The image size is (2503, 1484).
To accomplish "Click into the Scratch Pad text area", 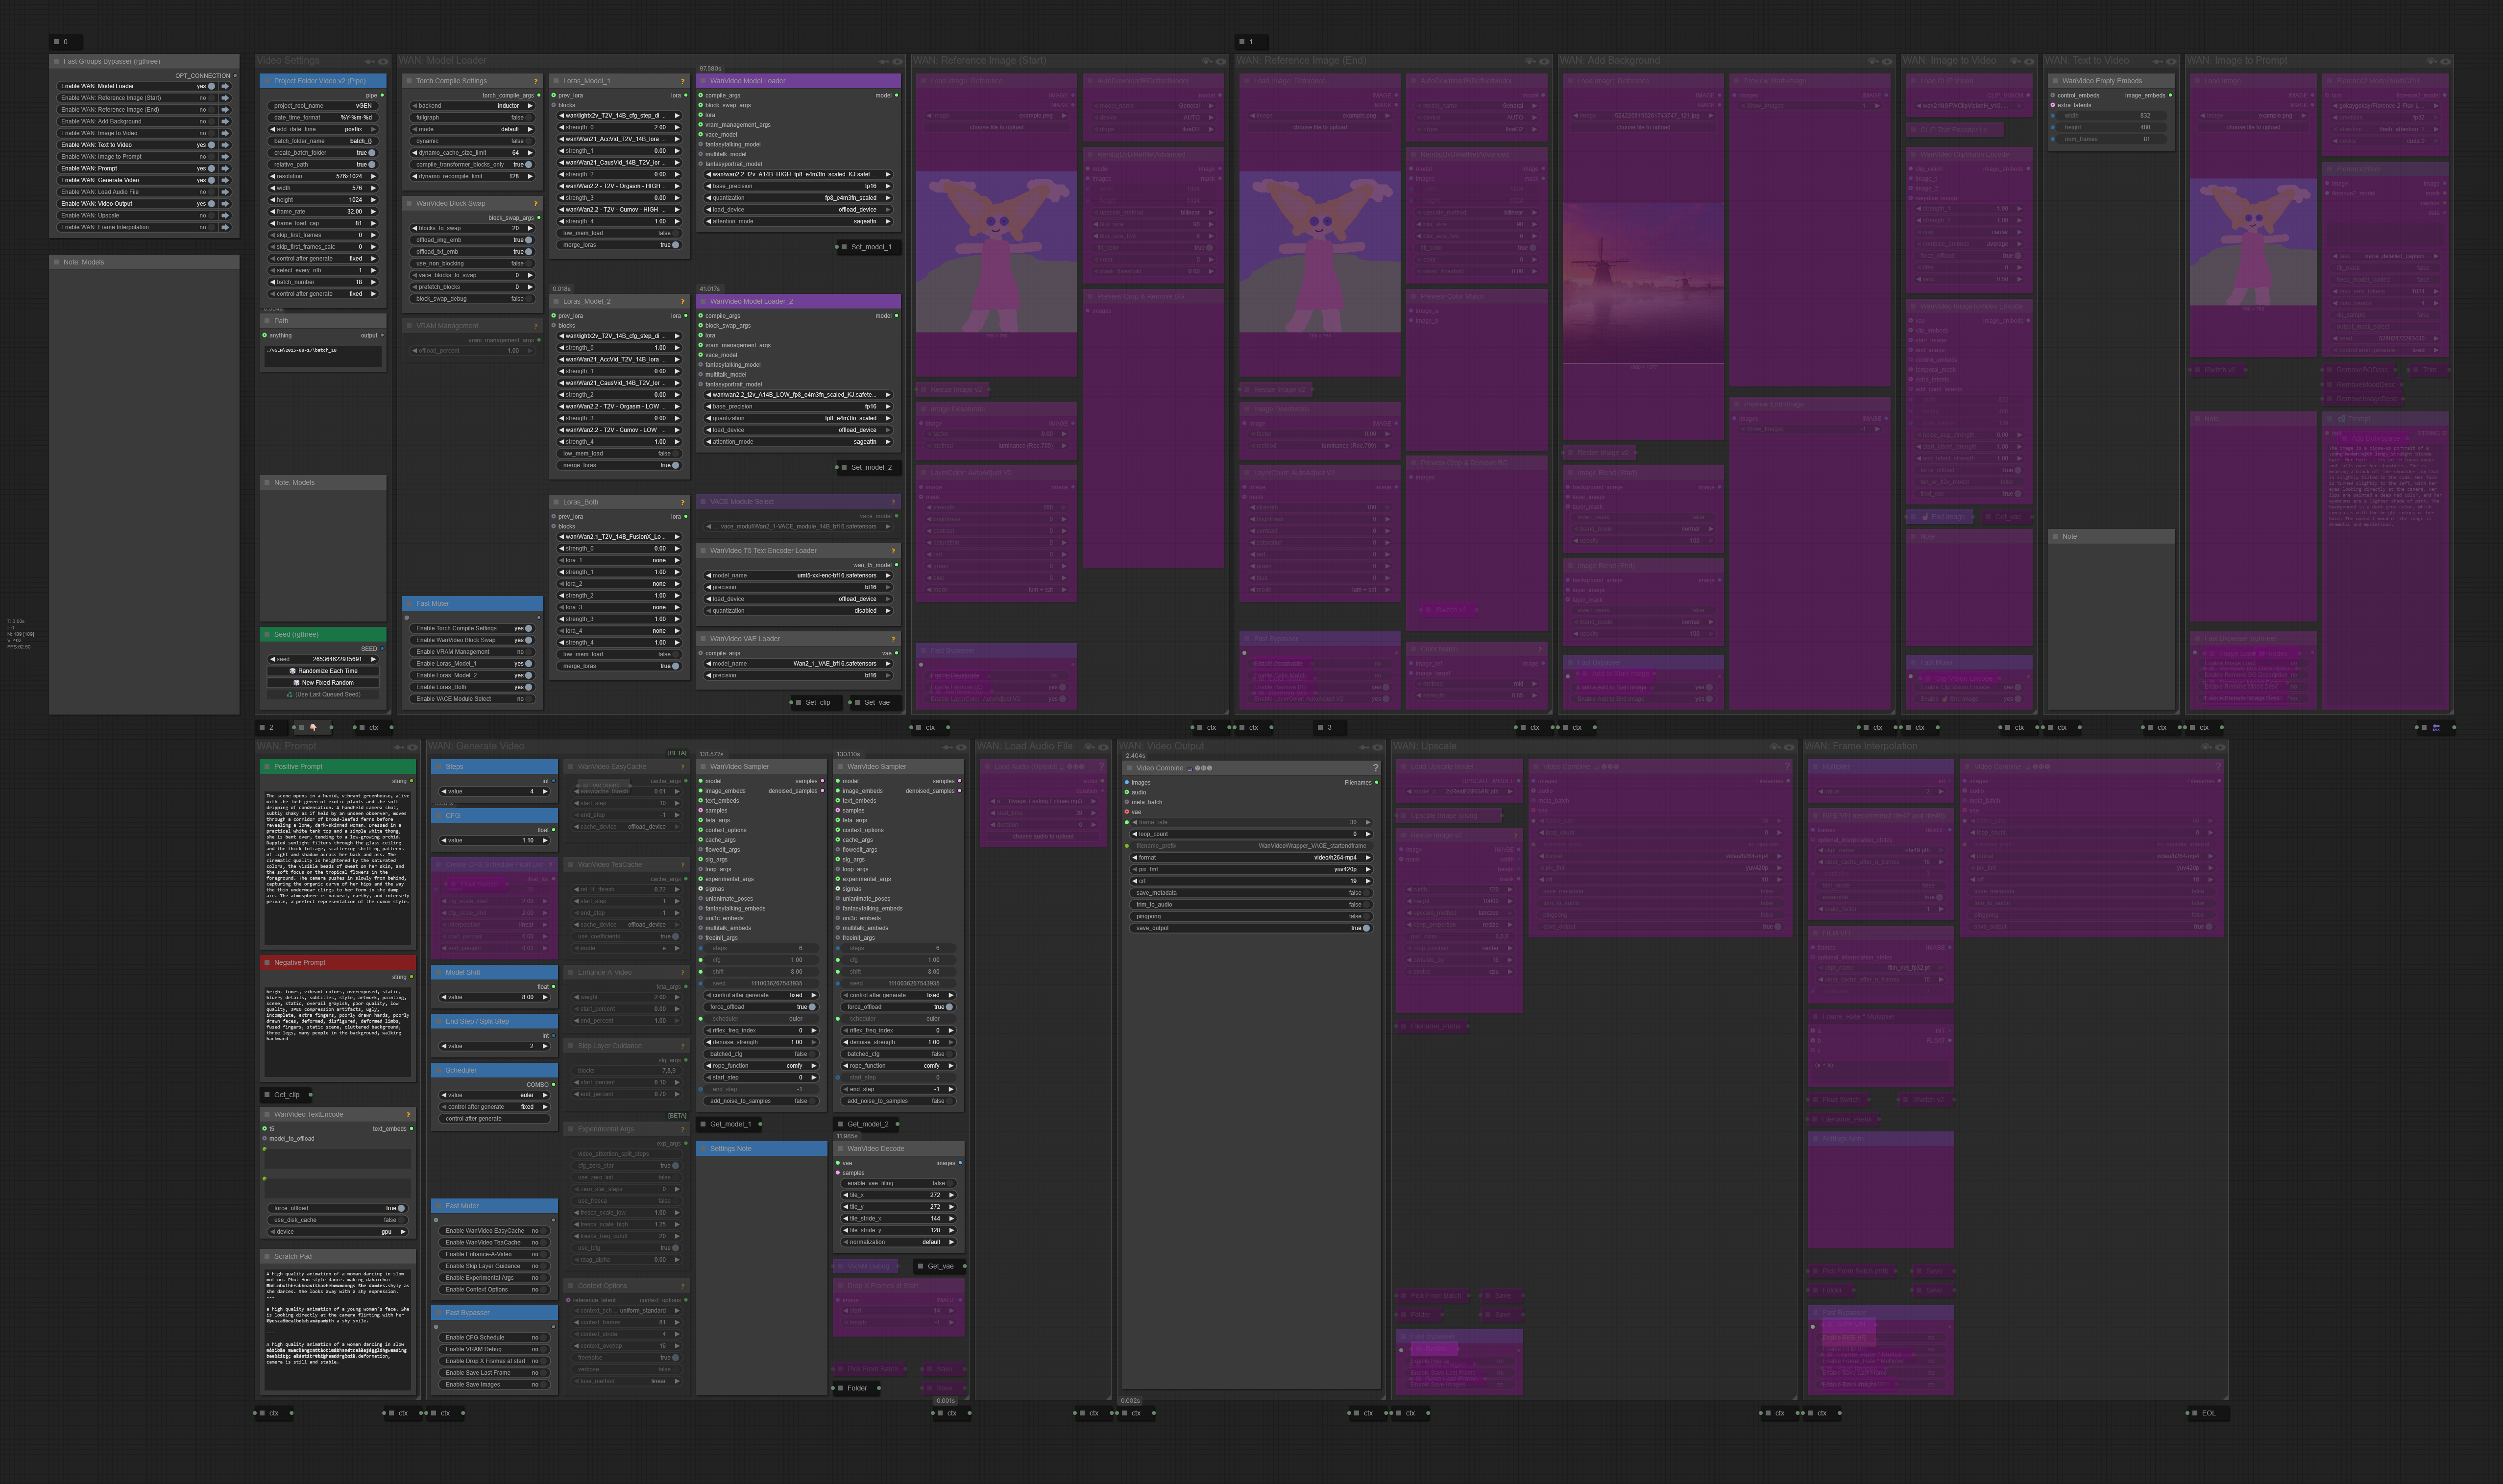I will click(x=338, y=1329).
